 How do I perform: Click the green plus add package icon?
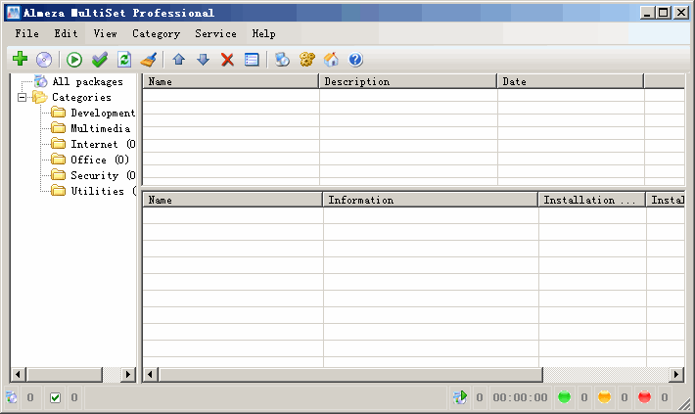[20, 60]
